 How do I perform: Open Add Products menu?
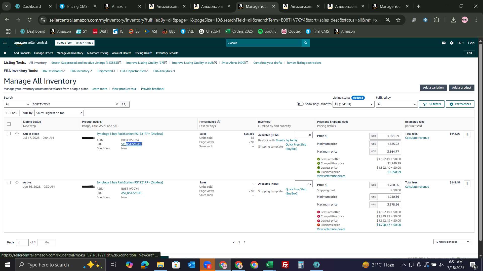(x=22, y=53)
